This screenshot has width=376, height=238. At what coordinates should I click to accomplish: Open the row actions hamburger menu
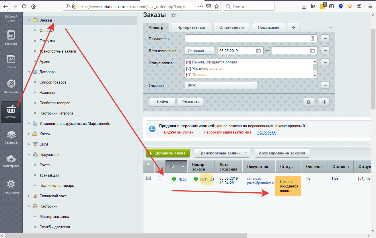click(x=160, y=178)
